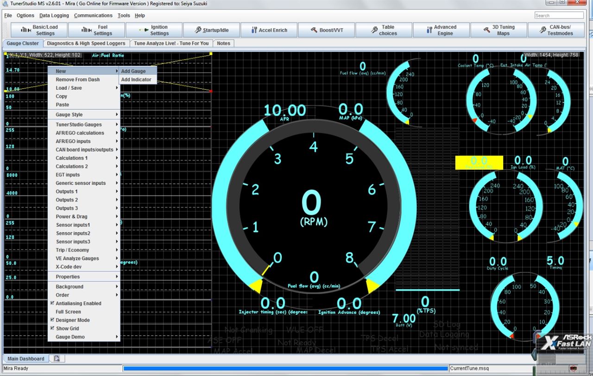
Task: Click the red connection status icon in status bar
Action: coord(573,368)
